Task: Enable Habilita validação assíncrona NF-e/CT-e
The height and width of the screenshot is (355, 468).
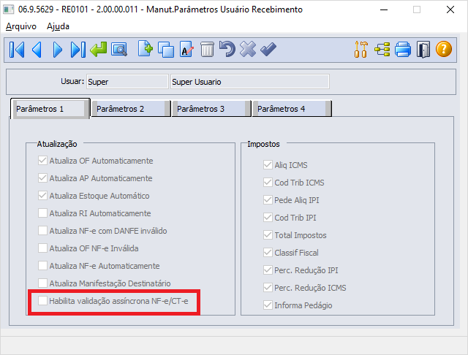Action: pos(42,301)
